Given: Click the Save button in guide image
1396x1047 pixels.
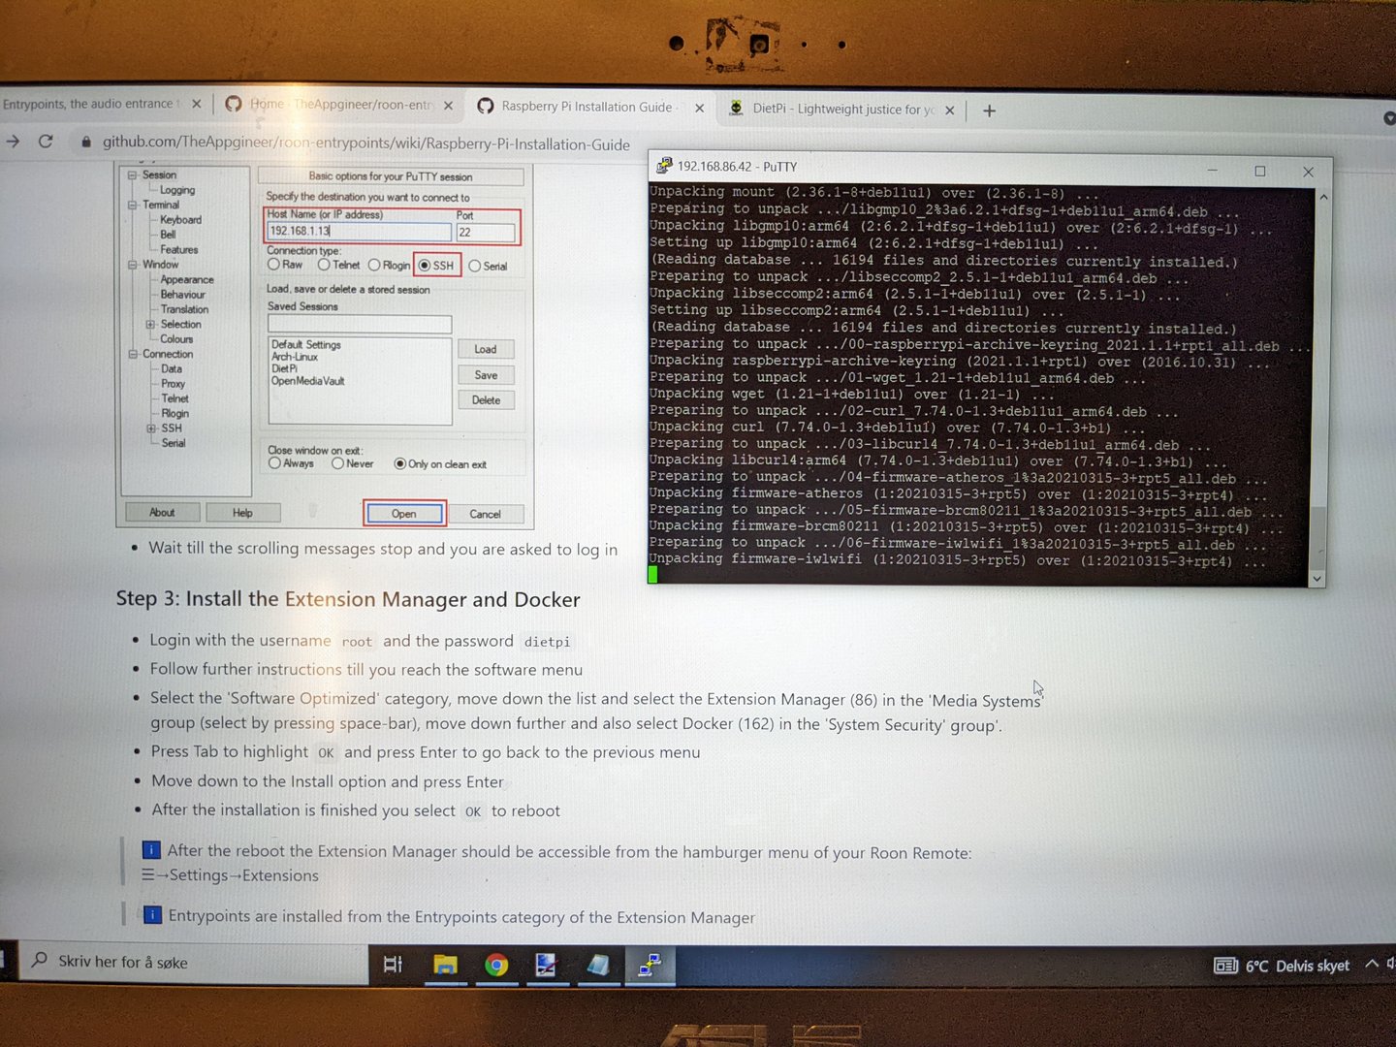Looking at the screenshot, I should click(x=486, y=375).
